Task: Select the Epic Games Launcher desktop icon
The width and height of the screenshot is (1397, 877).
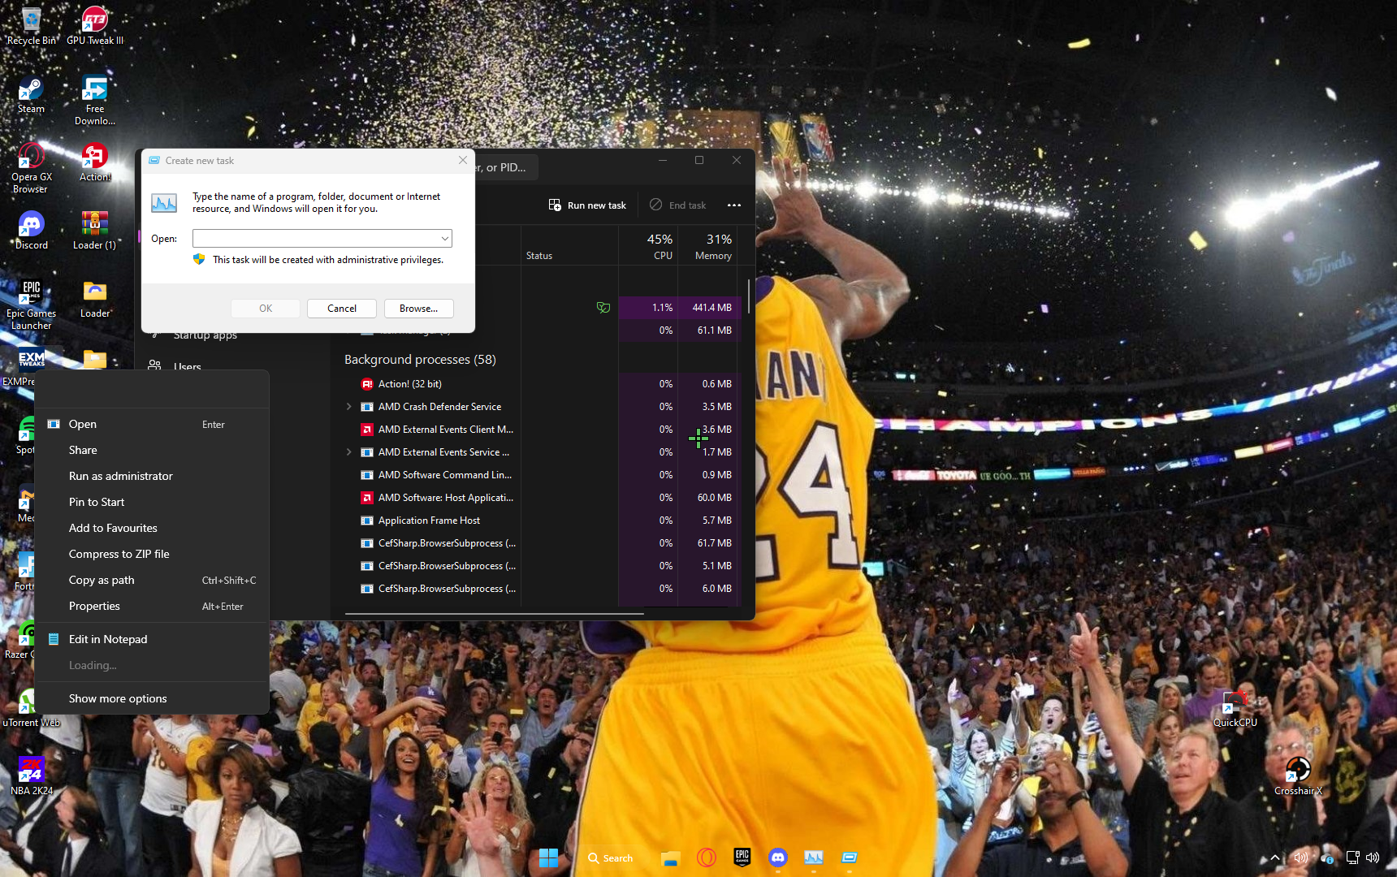Action: pyautogui.click(x=31, y=305)
